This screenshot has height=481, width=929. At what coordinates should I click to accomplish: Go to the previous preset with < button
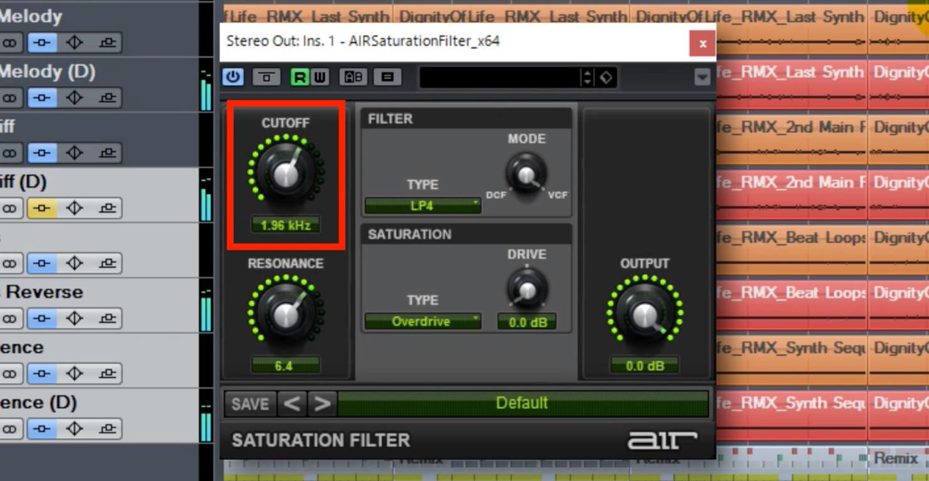291,404
